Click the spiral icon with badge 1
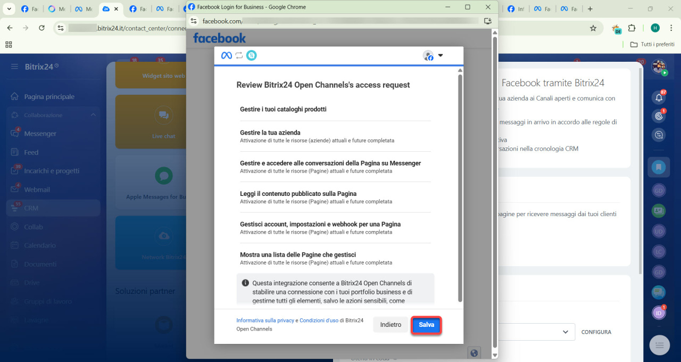The image size is (681, 362). coord(659,116)
